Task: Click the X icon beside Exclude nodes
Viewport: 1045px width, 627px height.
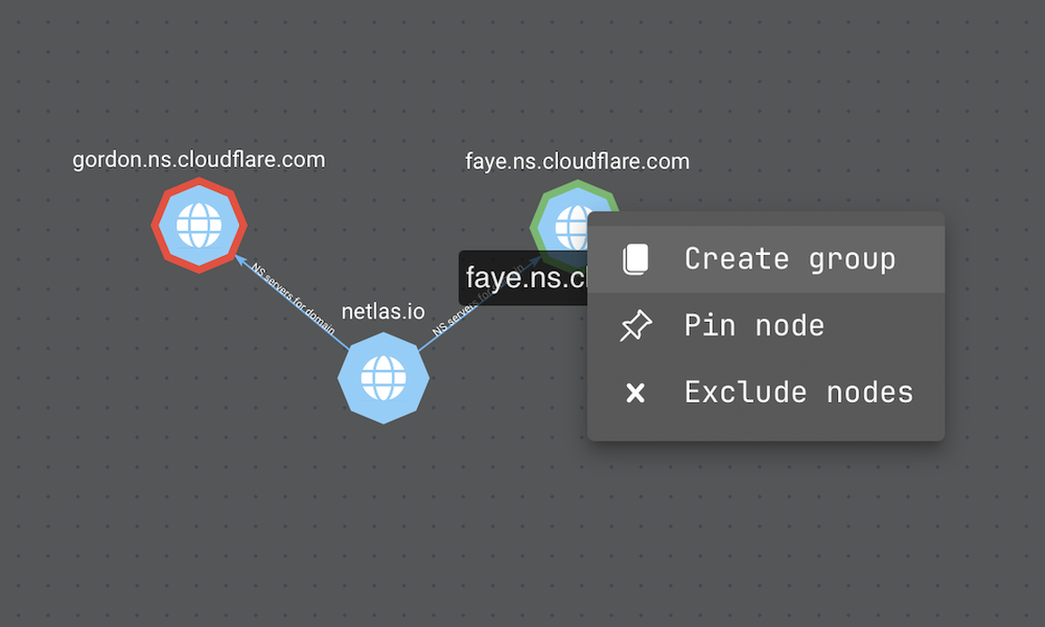Action: (636, 392)
